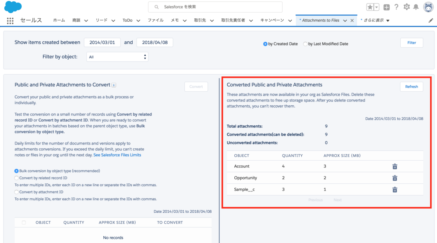Delete converted Opportunity attachments with trash icon
437x243 pixels.
click(395, 178)
